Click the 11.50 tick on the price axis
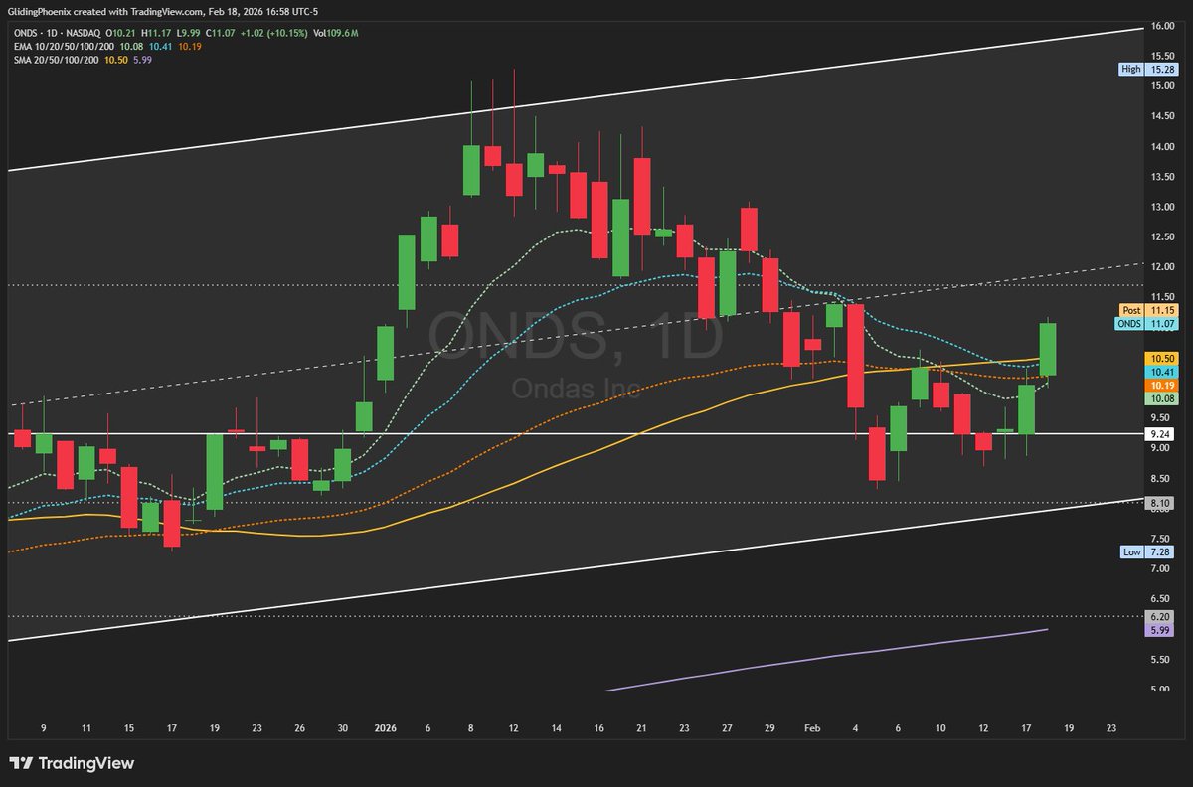This screenshot has width=1193, height=787. pyautogui.click(x=1161, y=297)
